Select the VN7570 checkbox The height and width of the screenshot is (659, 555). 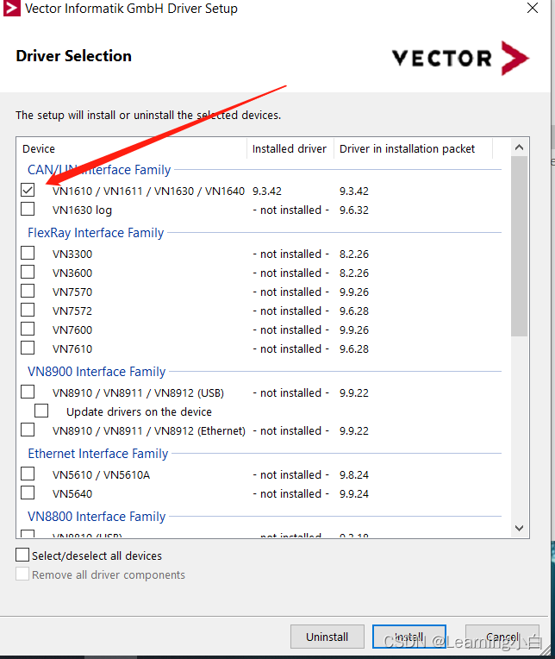tap(28, 291)
